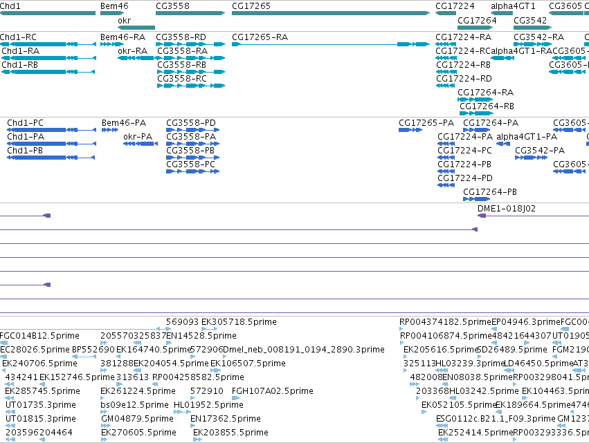Viewport: 589px width, 443px height.
Task: Click EST label UT01735.3prime
Action: pyautogui.click(x=41, y=405)
